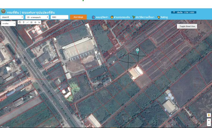Toggle the UTM 1:4000 checkbox

tap(174, 12)
